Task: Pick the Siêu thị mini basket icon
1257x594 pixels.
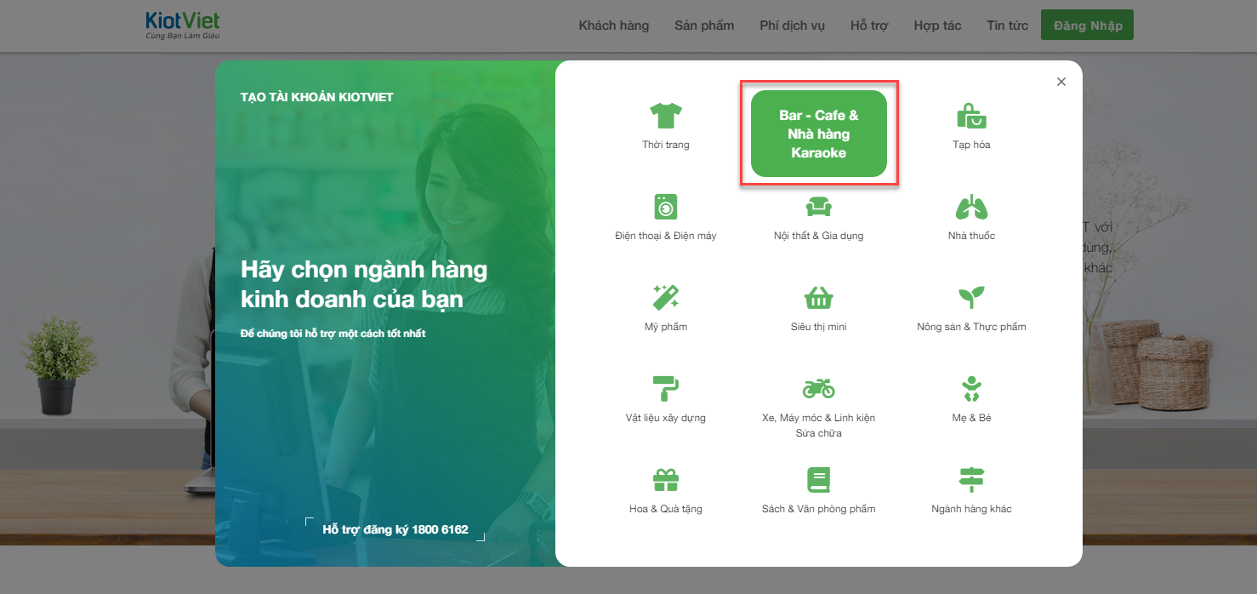Action: (x=819, y=298)
